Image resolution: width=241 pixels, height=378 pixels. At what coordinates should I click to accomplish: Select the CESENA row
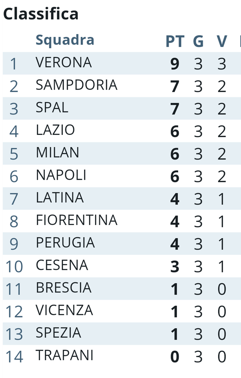pos(62,265)
